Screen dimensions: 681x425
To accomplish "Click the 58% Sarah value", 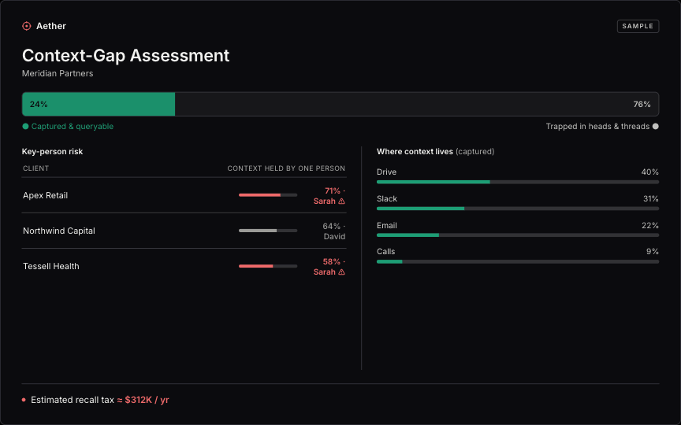I will coord(329,267).
